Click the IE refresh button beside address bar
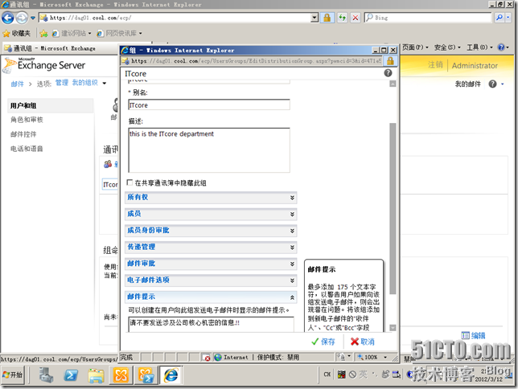Image resolution: width=518 pixels, height=389 pixels. tap(343, 17)
